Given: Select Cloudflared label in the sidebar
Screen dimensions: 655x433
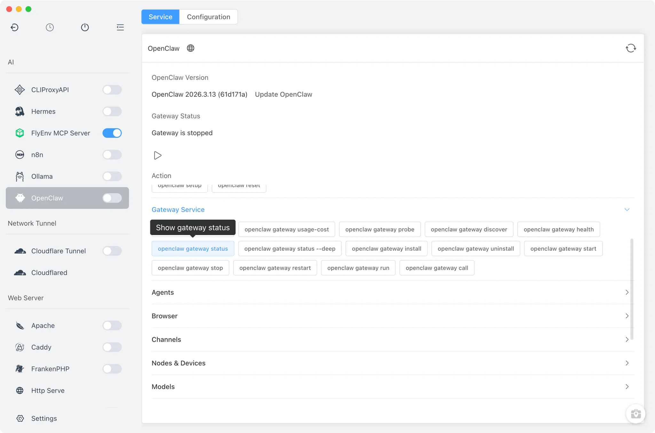Looking at the screenshot, I should click(x=49, y=272).
